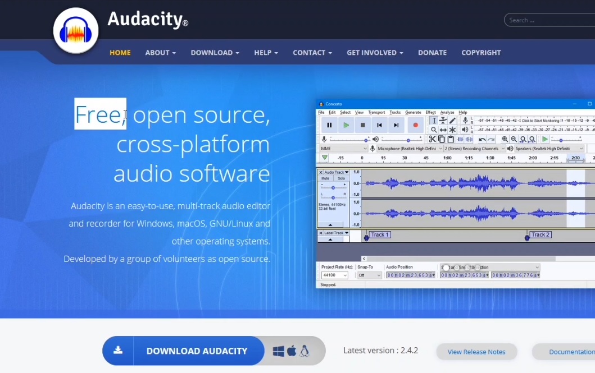Select the Multi-Tool asterisk icon
The image size is (595, 373).
click(x=452, y=130)
